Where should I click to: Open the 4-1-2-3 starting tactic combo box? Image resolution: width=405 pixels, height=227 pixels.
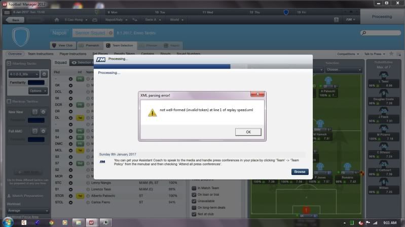point(24,74)
